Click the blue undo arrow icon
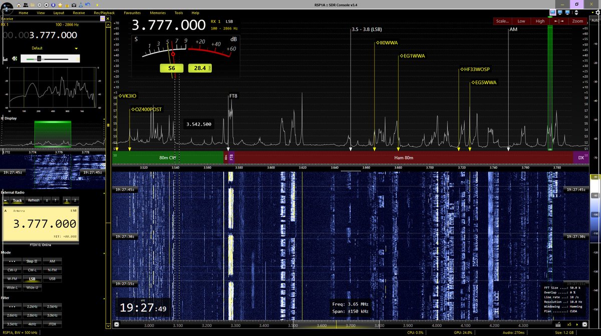601x336 pixels. [88, 4]
